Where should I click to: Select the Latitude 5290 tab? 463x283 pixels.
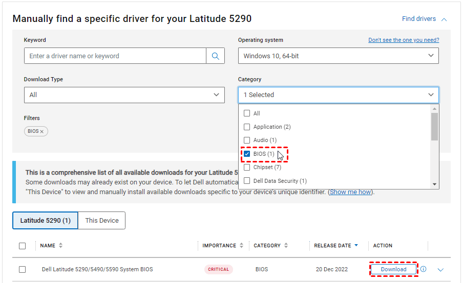[45, 221]
